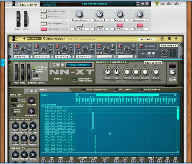
Task: Click the M button on Scream 1 channel
Action: (x=14, y=53)
